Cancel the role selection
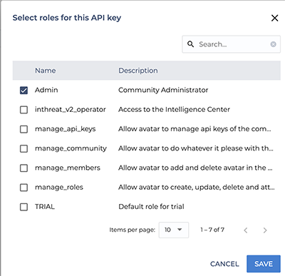The height and width of the screenshot is (276, 285). [x=224, y=264]
